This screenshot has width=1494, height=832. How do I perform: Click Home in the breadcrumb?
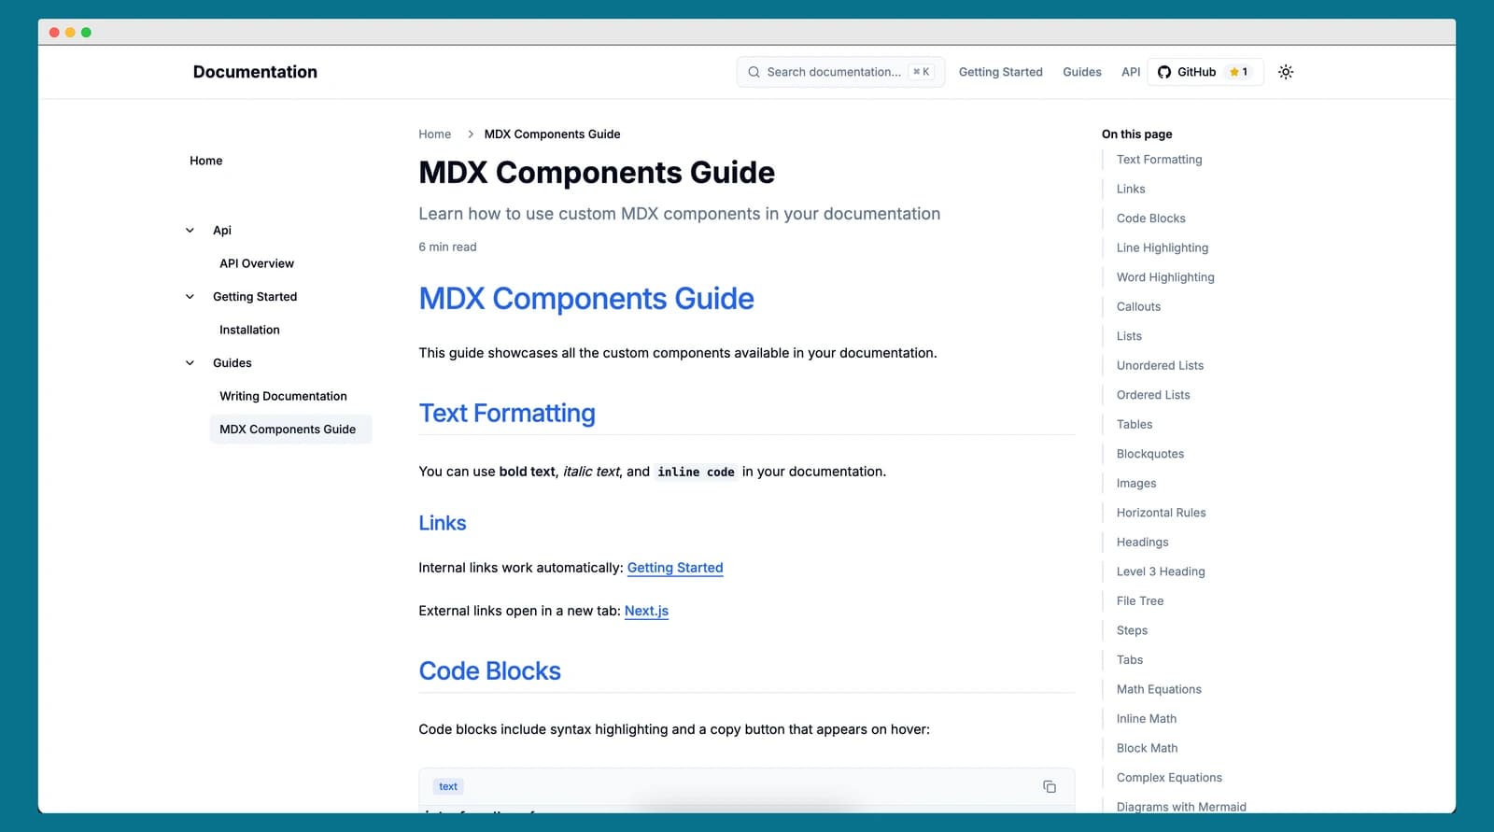coord(435,134)
